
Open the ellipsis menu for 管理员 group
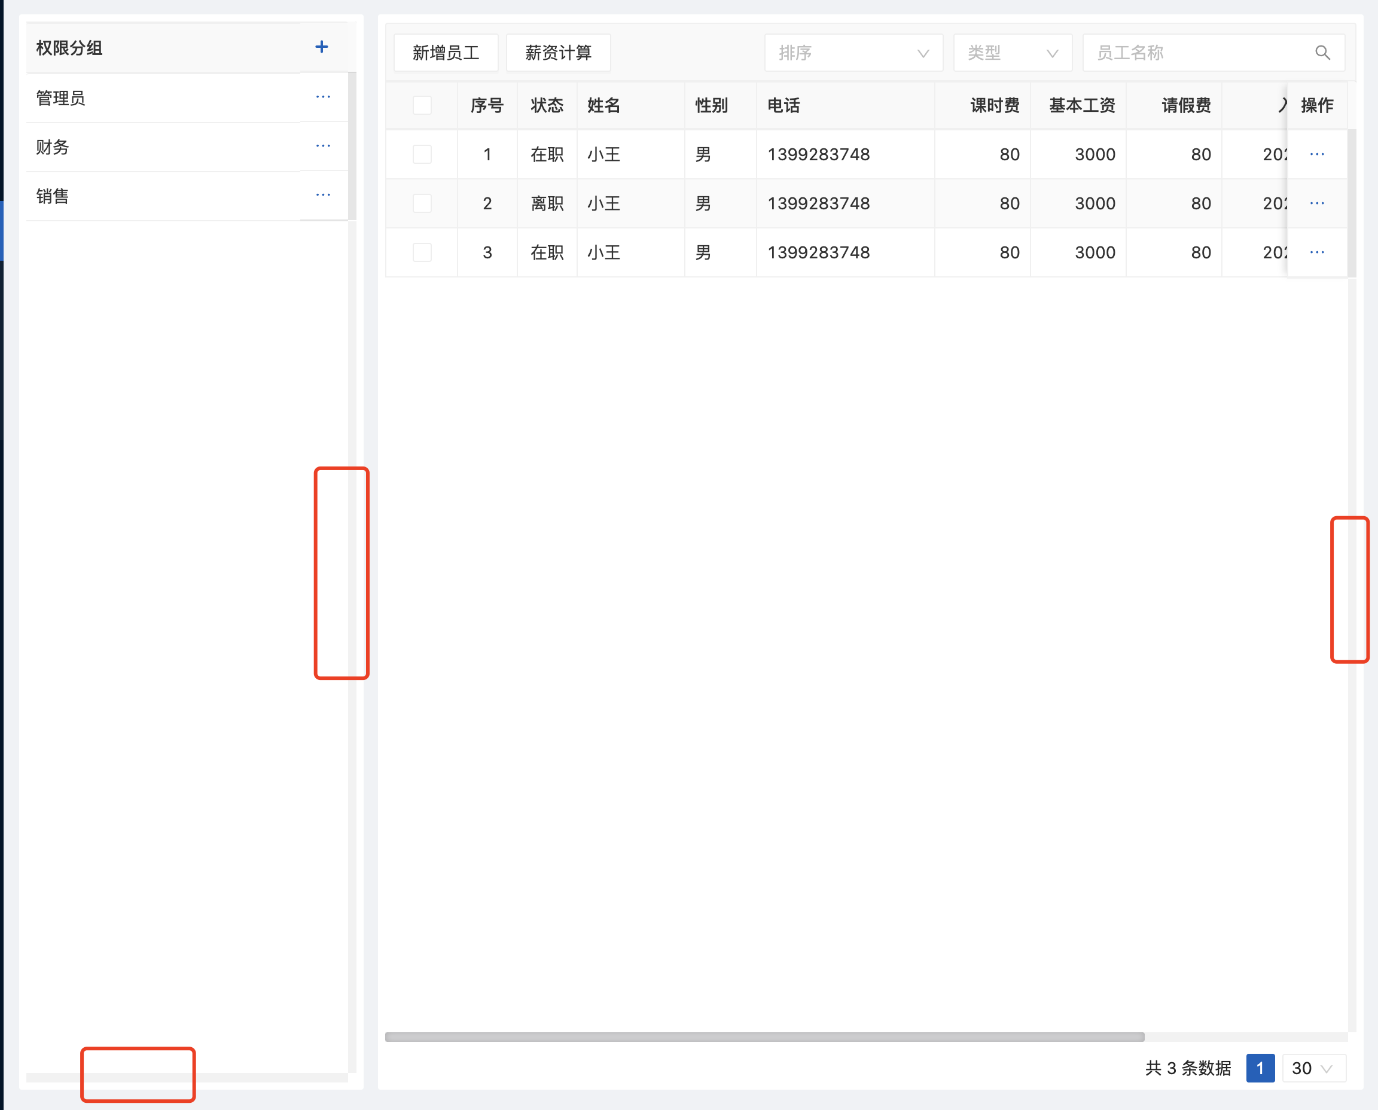click(x=324, y=96)
